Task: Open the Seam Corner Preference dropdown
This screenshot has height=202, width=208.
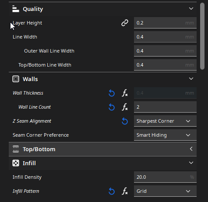Action: click(165, 135)
